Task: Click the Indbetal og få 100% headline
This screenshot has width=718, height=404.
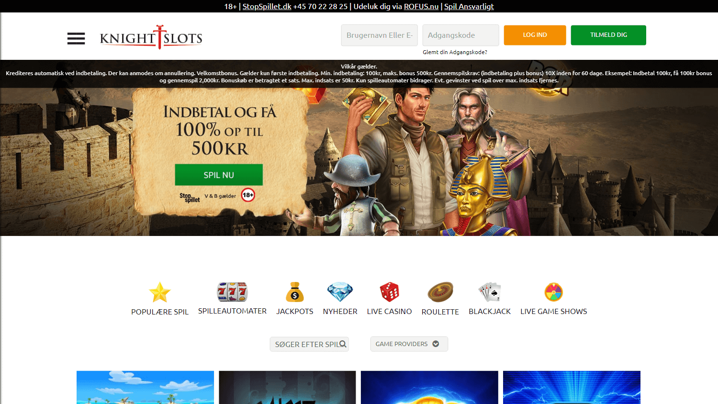Action: tap(220, 130)
